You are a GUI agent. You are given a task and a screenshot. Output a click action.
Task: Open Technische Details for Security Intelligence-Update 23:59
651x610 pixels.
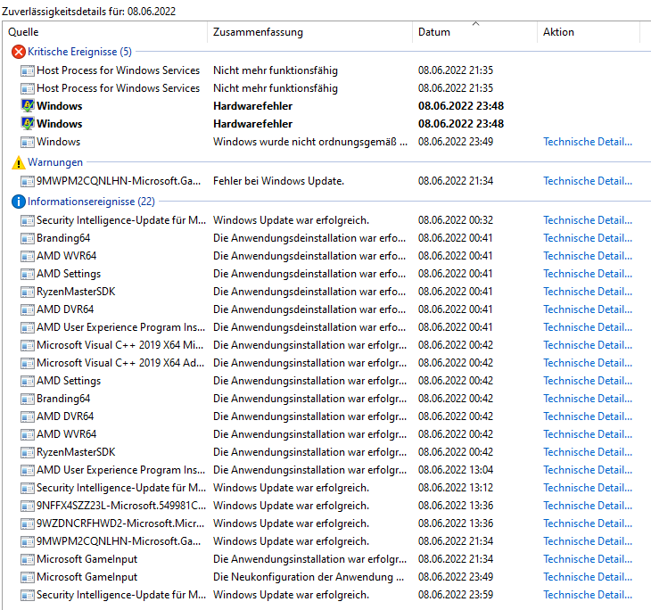pos(588,596)
